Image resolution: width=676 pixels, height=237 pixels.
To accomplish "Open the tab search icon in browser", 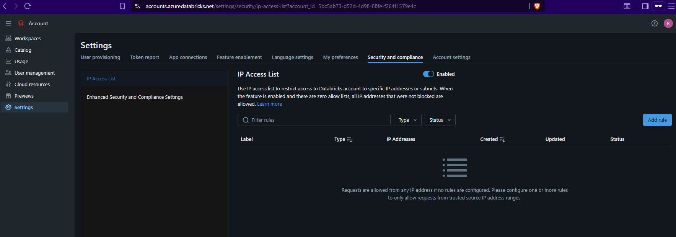I will [x=627, y=6].
